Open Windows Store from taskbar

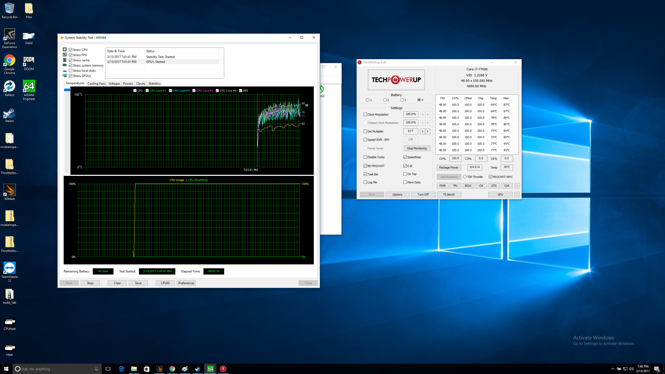(147, 369)
